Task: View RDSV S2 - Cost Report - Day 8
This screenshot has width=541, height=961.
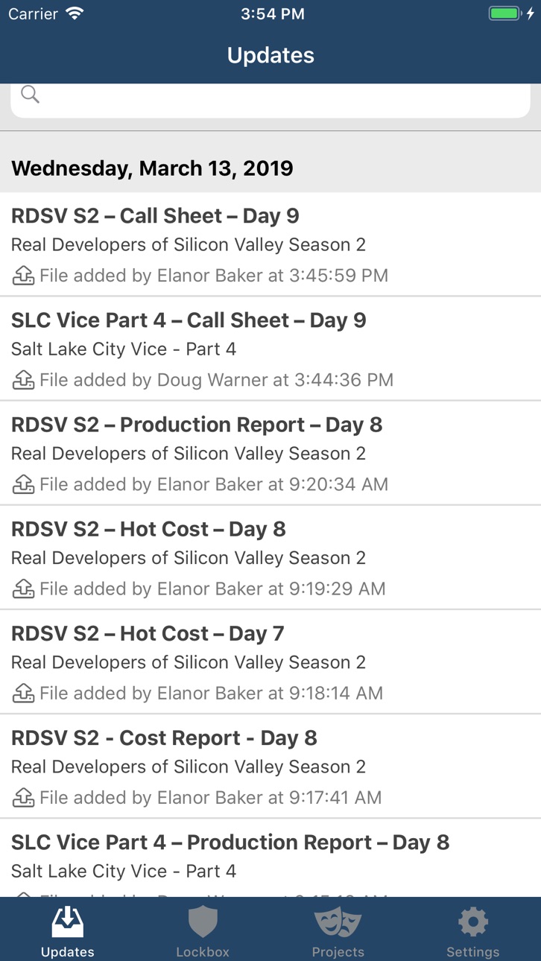Action: pyautogui.click(x=270, y=766)
